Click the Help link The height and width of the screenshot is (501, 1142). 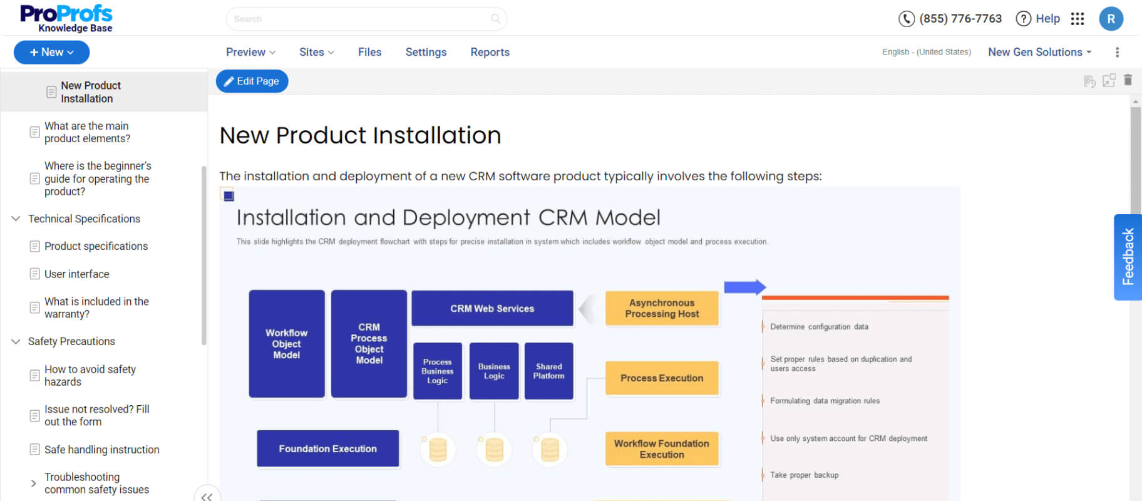point(1047,19)
